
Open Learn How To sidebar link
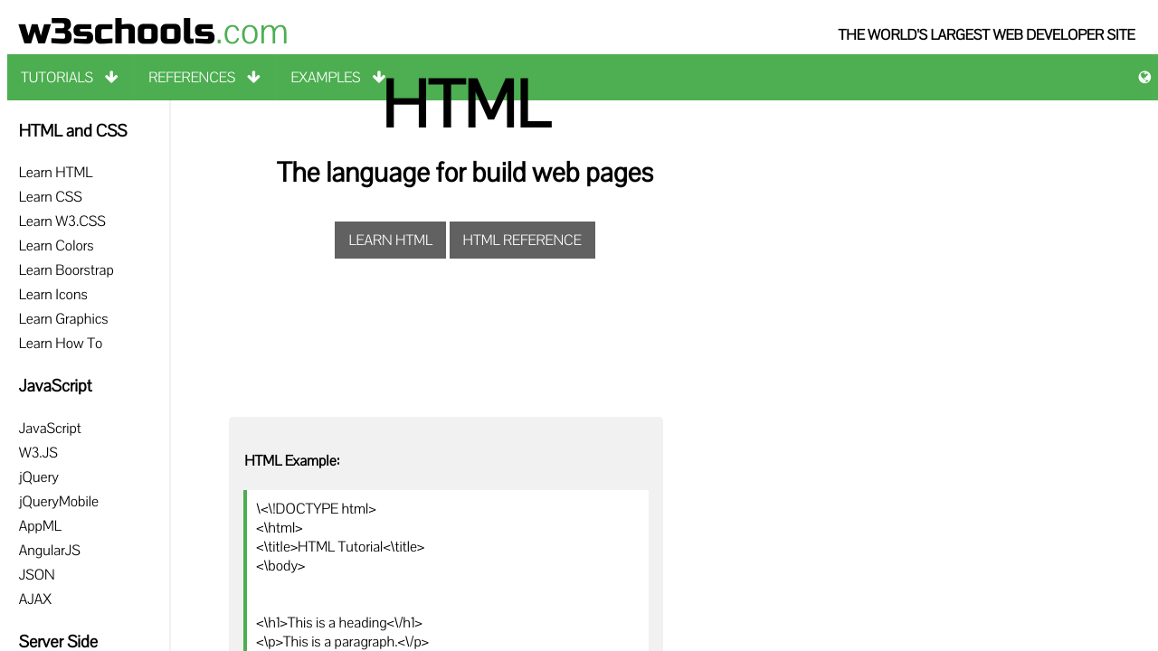tap(61, 344)
